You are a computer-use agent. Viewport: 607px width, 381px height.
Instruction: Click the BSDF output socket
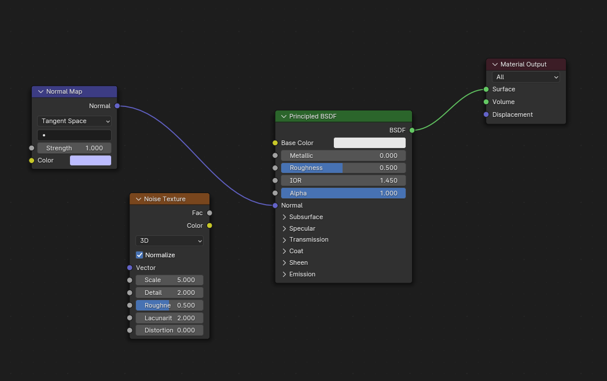(411, 130)
